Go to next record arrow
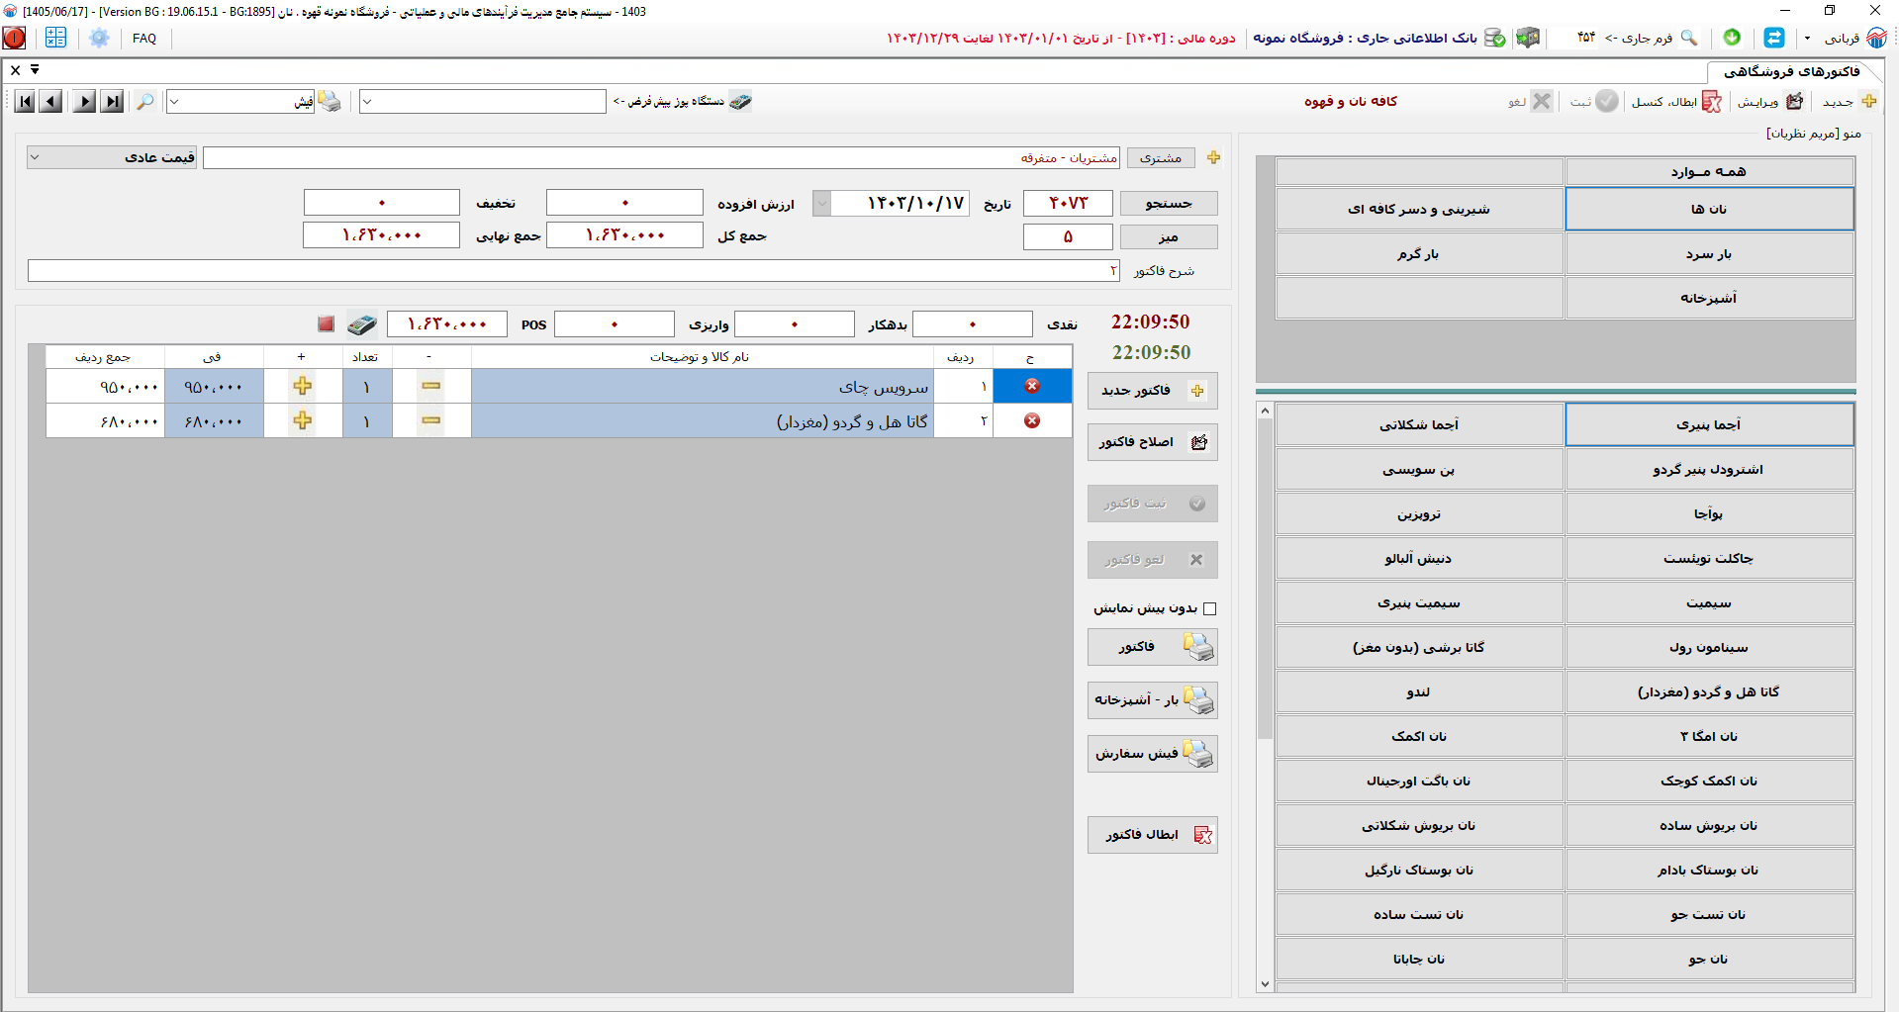 point(84,101)
